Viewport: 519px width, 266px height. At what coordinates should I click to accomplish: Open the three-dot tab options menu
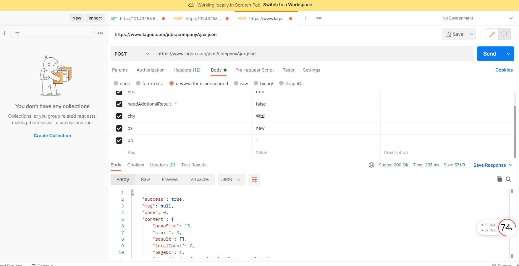(319, 18)
